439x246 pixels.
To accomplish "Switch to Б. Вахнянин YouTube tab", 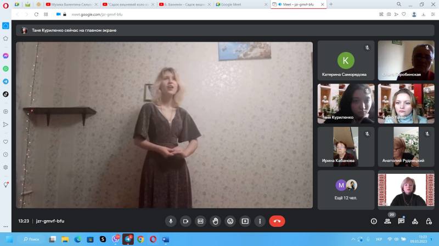I will coord(185,4).
